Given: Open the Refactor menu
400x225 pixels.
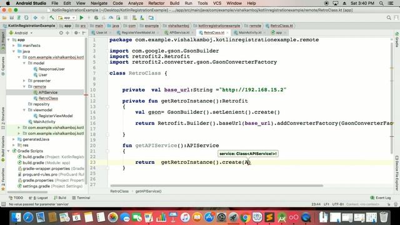Looking at the screenshot, I should pos(156,3).
